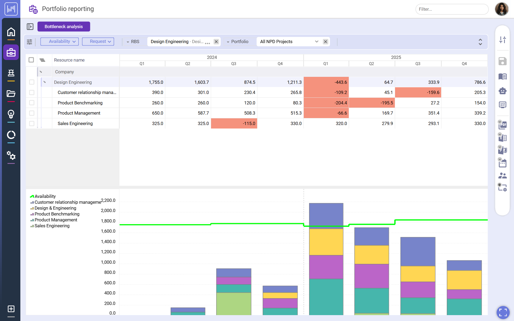Tick the Product Management row checkbox

[32, 113]
